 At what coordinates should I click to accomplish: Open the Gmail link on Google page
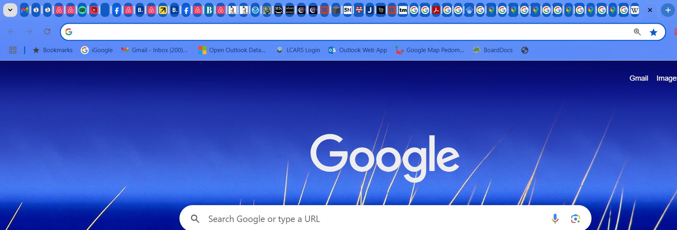(x=639, y=78)
